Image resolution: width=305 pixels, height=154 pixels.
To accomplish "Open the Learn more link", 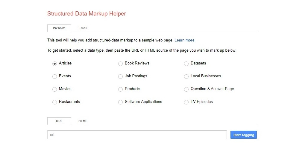I will [x=184, y=40].
